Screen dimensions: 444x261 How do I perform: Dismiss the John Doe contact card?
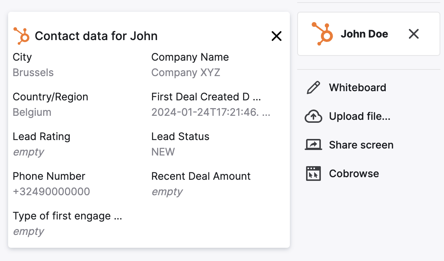pos(414,34)
